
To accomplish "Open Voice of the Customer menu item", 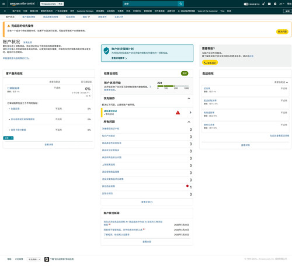I will pyautogui.click(x=207, y=11).
